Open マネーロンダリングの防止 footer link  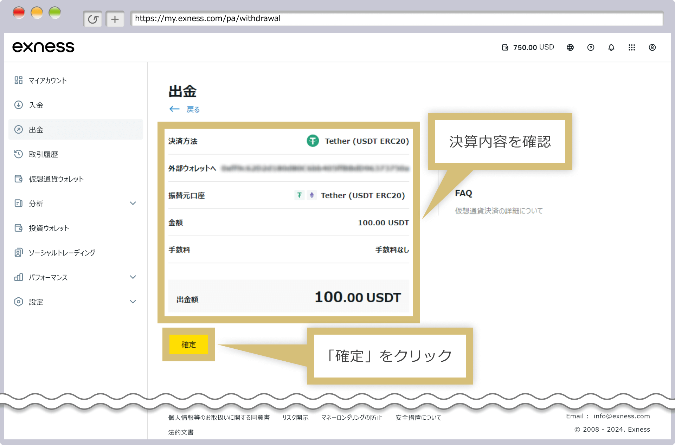click(x=352, y=418)
